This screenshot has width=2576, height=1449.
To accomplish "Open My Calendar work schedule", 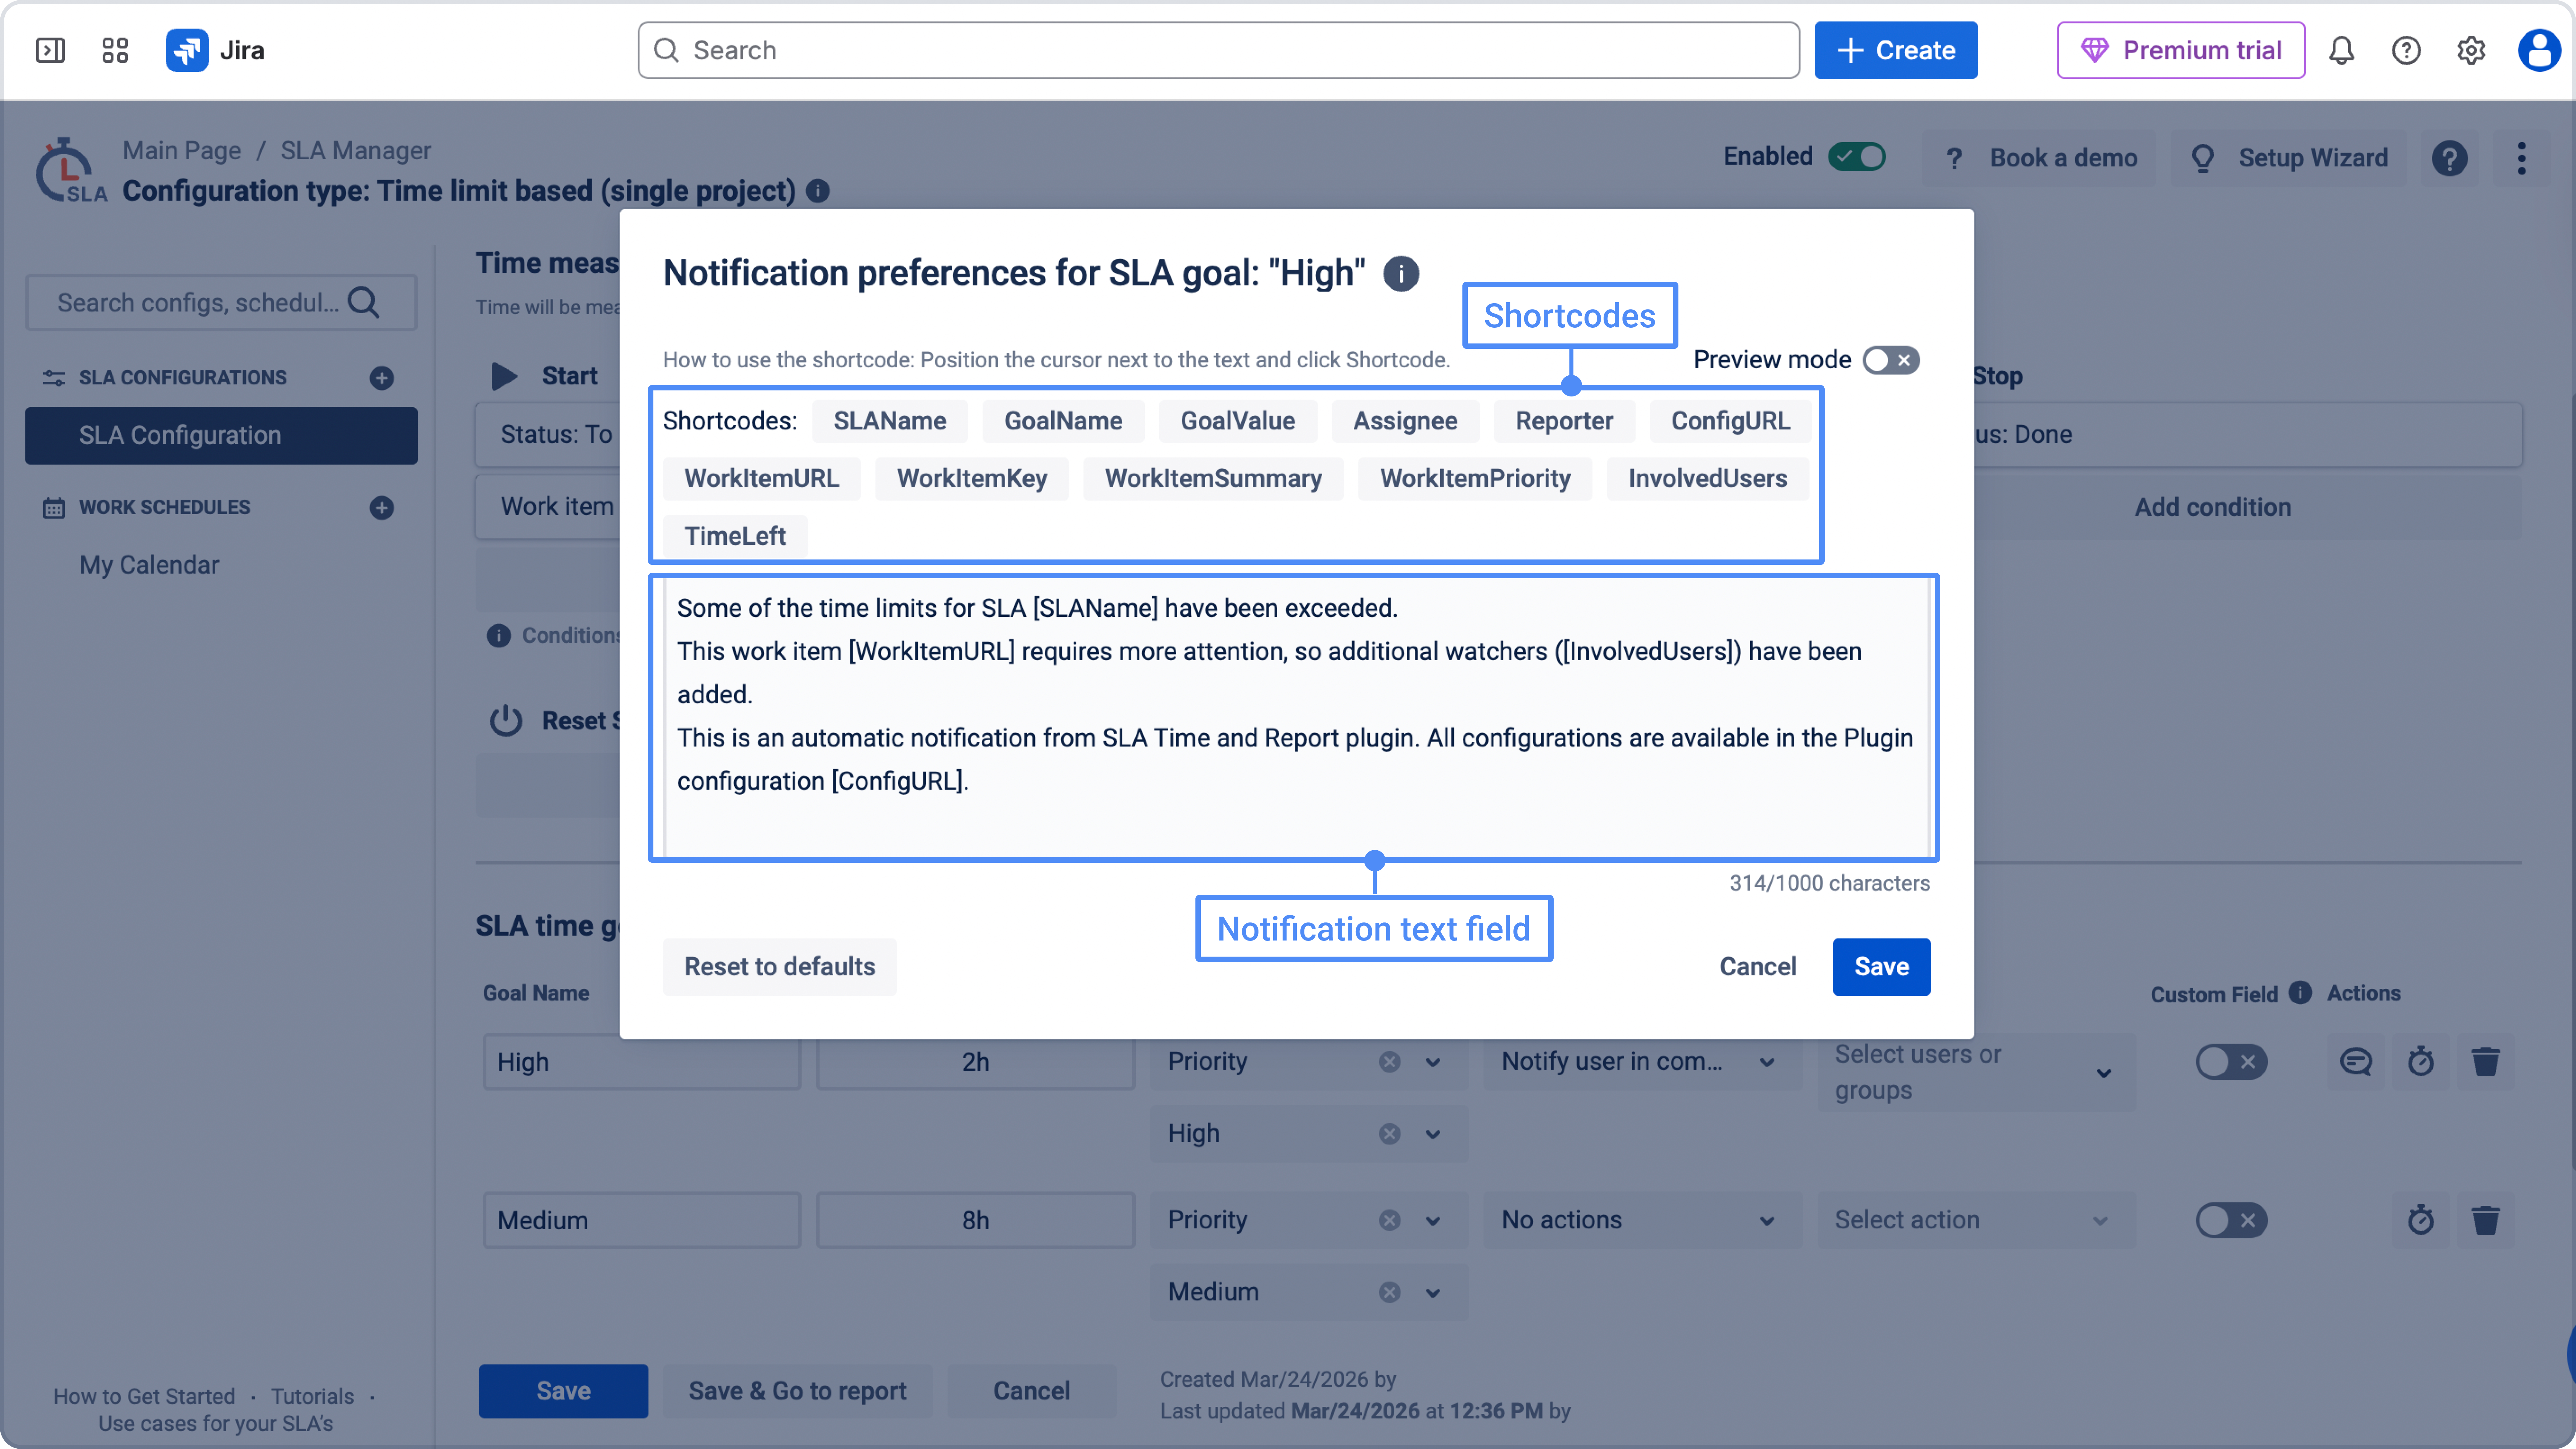I will [x=149, y=565].
